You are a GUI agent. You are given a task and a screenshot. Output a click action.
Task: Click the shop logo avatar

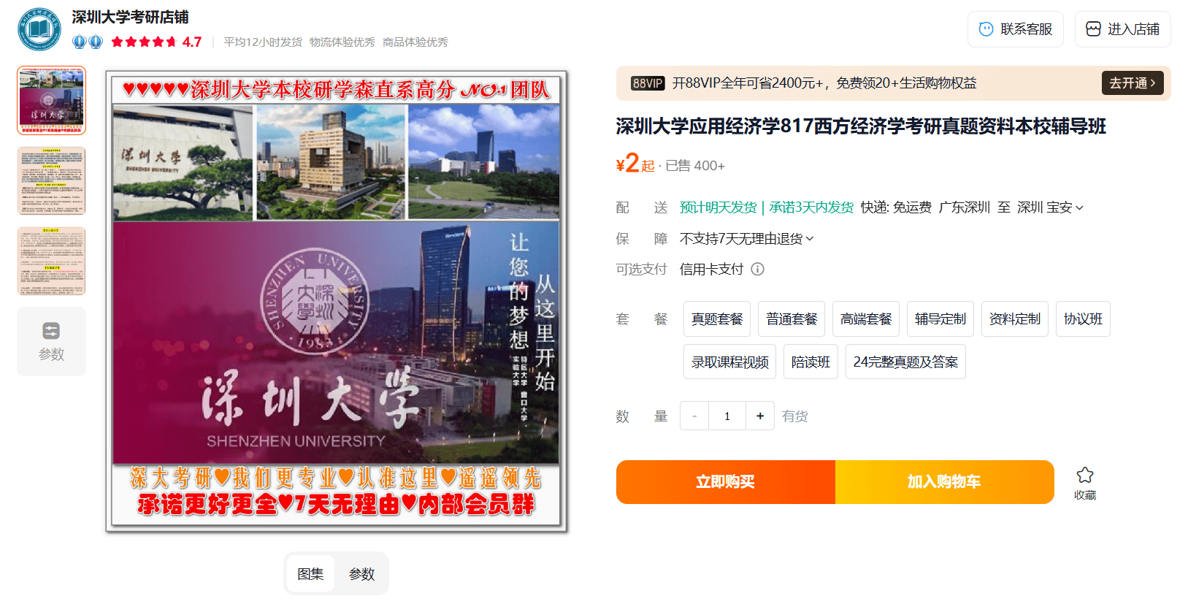(x=39, y=29)
